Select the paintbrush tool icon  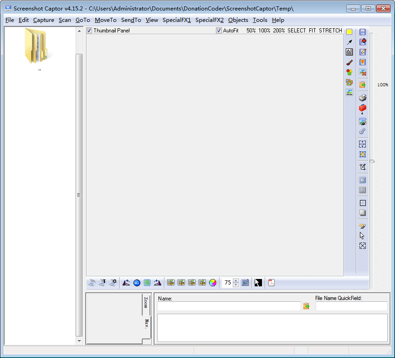click(x=349, y=62)
